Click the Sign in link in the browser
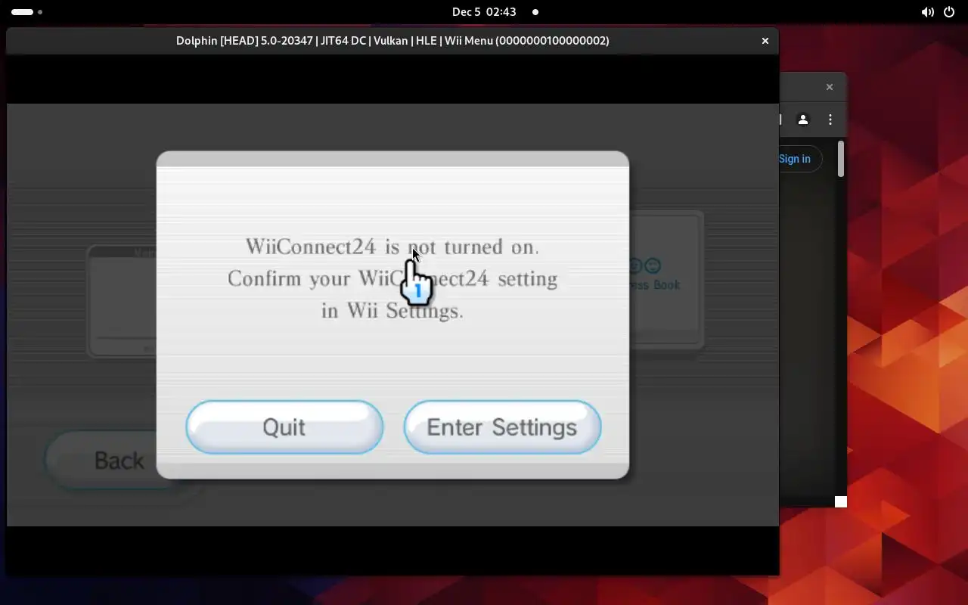This screenshot has height=605, width=968. pos(795,159)
